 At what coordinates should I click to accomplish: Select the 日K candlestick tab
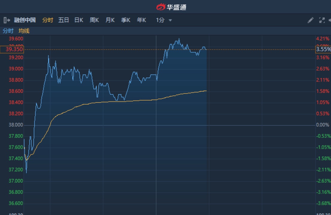[x=79, y=20]
